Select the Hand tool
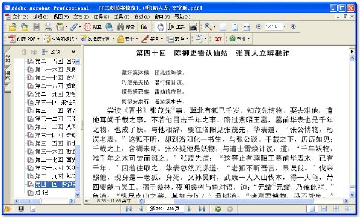This screenshot has width=361, height=219. click(160, 27)
